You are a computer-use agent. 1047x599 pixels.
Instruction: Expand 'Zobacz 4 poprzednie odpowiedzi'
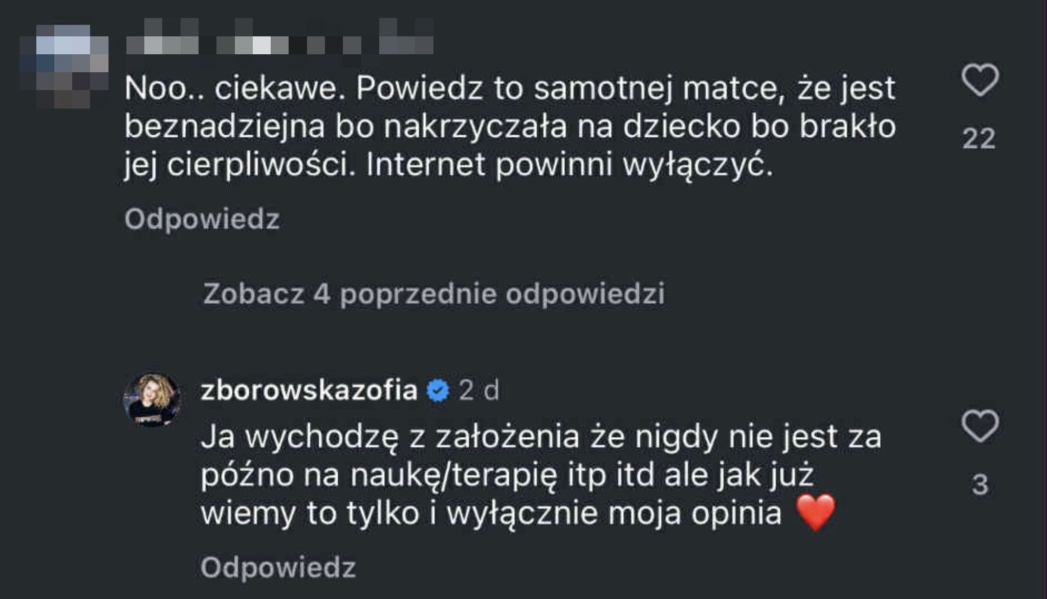coord(434,294)
